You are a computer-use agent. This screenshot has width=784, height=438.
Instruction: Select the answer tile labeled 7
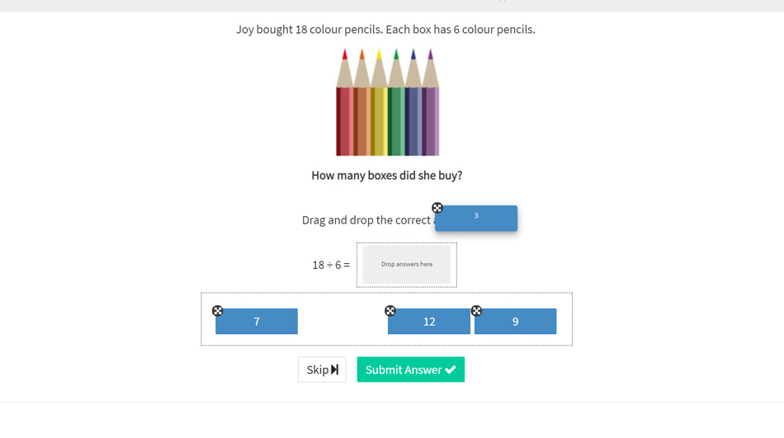point(257,322)
